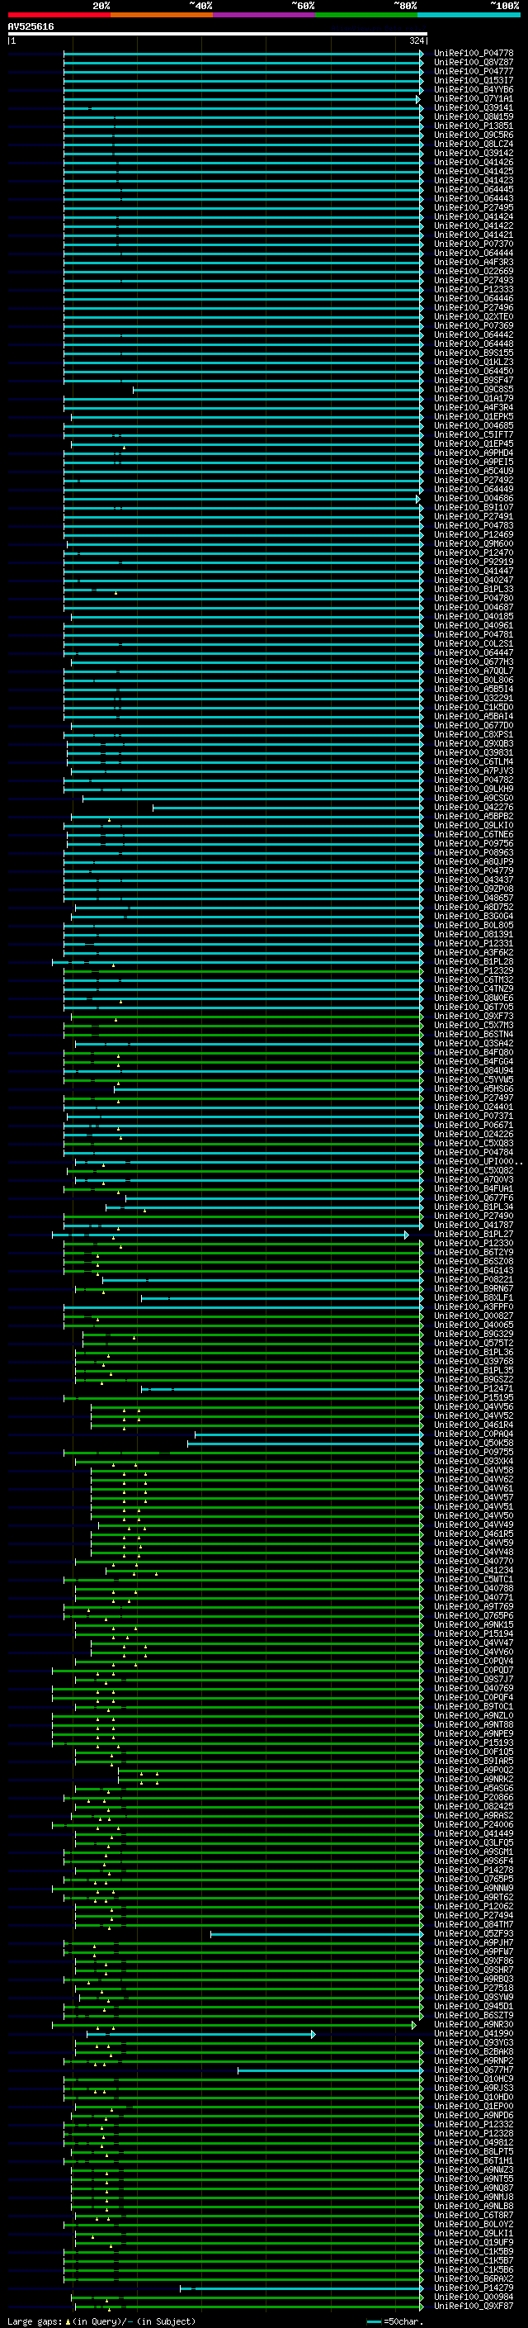
Task: Select hit label UniRef100_Q50K58
Action: [x=474, y=1443]
